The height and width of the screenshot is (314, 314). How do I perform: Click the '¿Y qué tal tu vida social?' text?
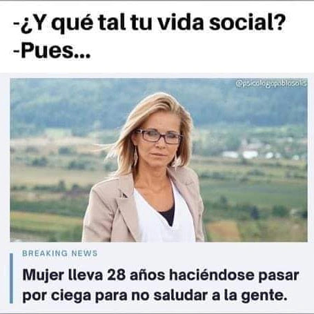point(153,23)
